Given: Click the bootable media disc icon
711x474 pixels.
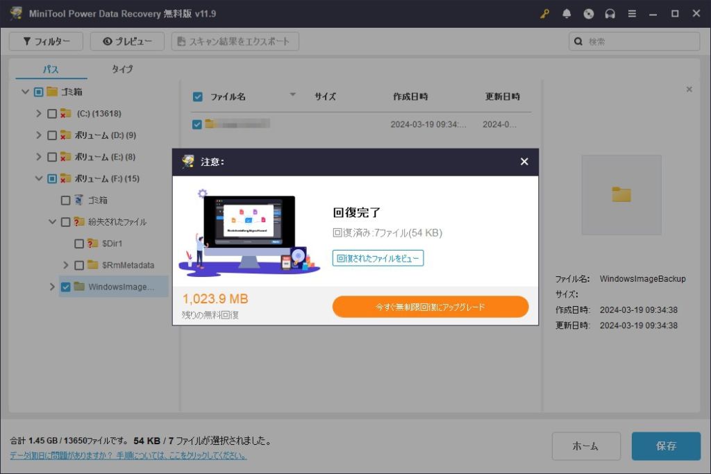Looking at the screenshot, I should click(589, 14).
